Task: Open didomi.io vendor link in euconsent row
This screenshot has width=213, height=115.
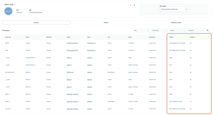Action: pos(90,109)
